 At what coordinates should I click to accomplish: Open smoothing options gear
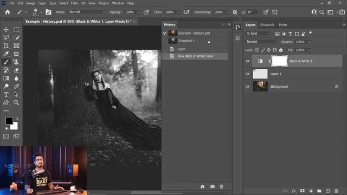pyautogui.click(x=235, y=12)
